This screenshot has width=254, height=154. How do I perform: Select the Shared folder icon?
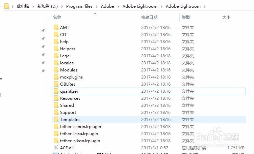[x=56, y=105]
